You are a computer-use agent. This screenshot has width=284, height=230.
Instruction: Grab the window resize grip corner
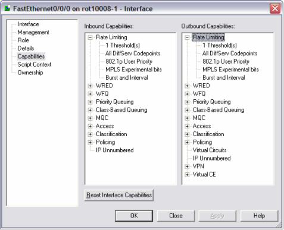[x=279, y=225]
